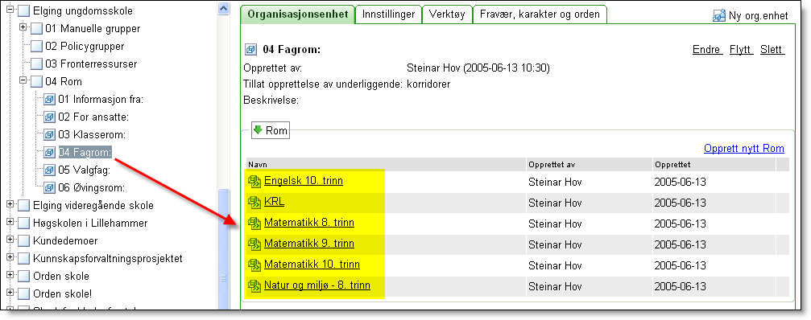Viewport: 811px width, 320px height.
Task: Click the box icon beside 02 Policygrupper
Action: pos(36,47)
